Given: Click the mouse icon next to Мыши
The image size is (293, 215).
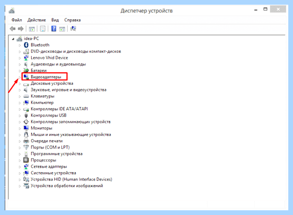Looking at the screenshot, I should (x=26, y=134).
